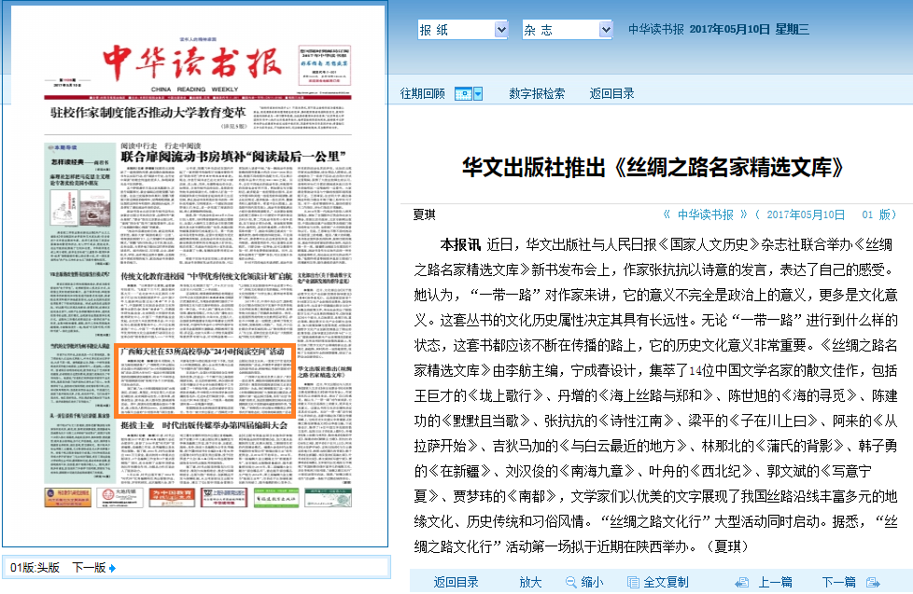The height and width of the screenshot is (594, 913).
Task: Click 返回目录 in the bottom article toolbar
Action: [x=456, y=582]
